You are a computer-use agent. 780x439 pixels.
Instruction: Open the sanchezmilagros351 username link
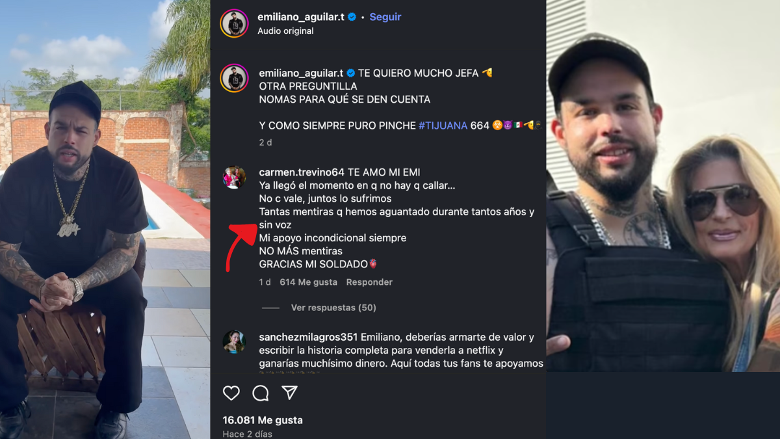pos(308,337)
